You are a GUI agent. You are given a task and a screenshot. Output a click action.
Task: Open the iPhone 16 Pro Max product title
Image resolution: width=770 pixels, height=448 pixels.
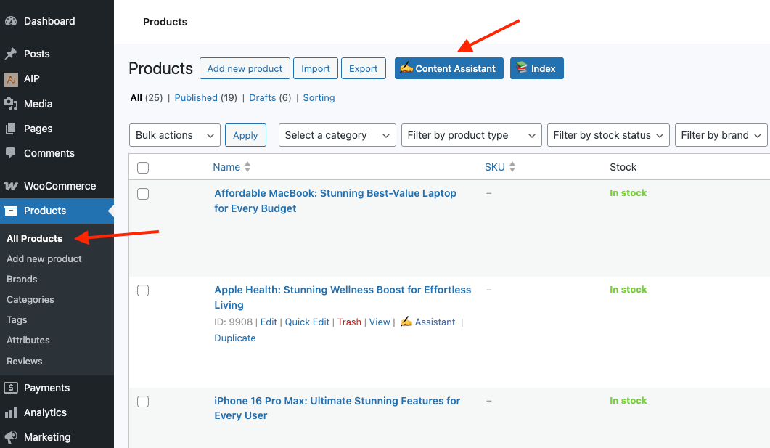pos(337,408)
